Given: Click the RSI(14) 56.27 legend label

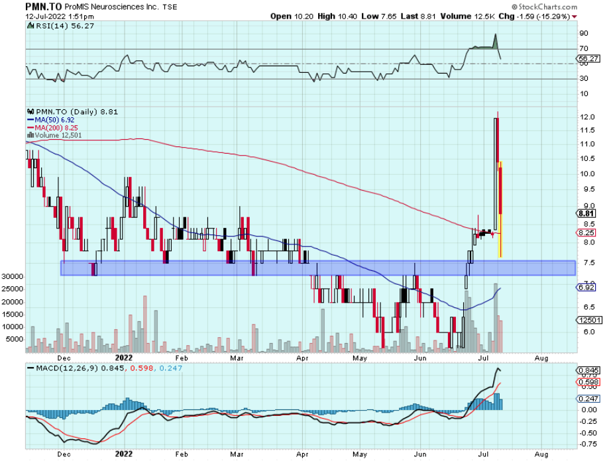Looking at the screenshot, I should (x=65, y=26).
